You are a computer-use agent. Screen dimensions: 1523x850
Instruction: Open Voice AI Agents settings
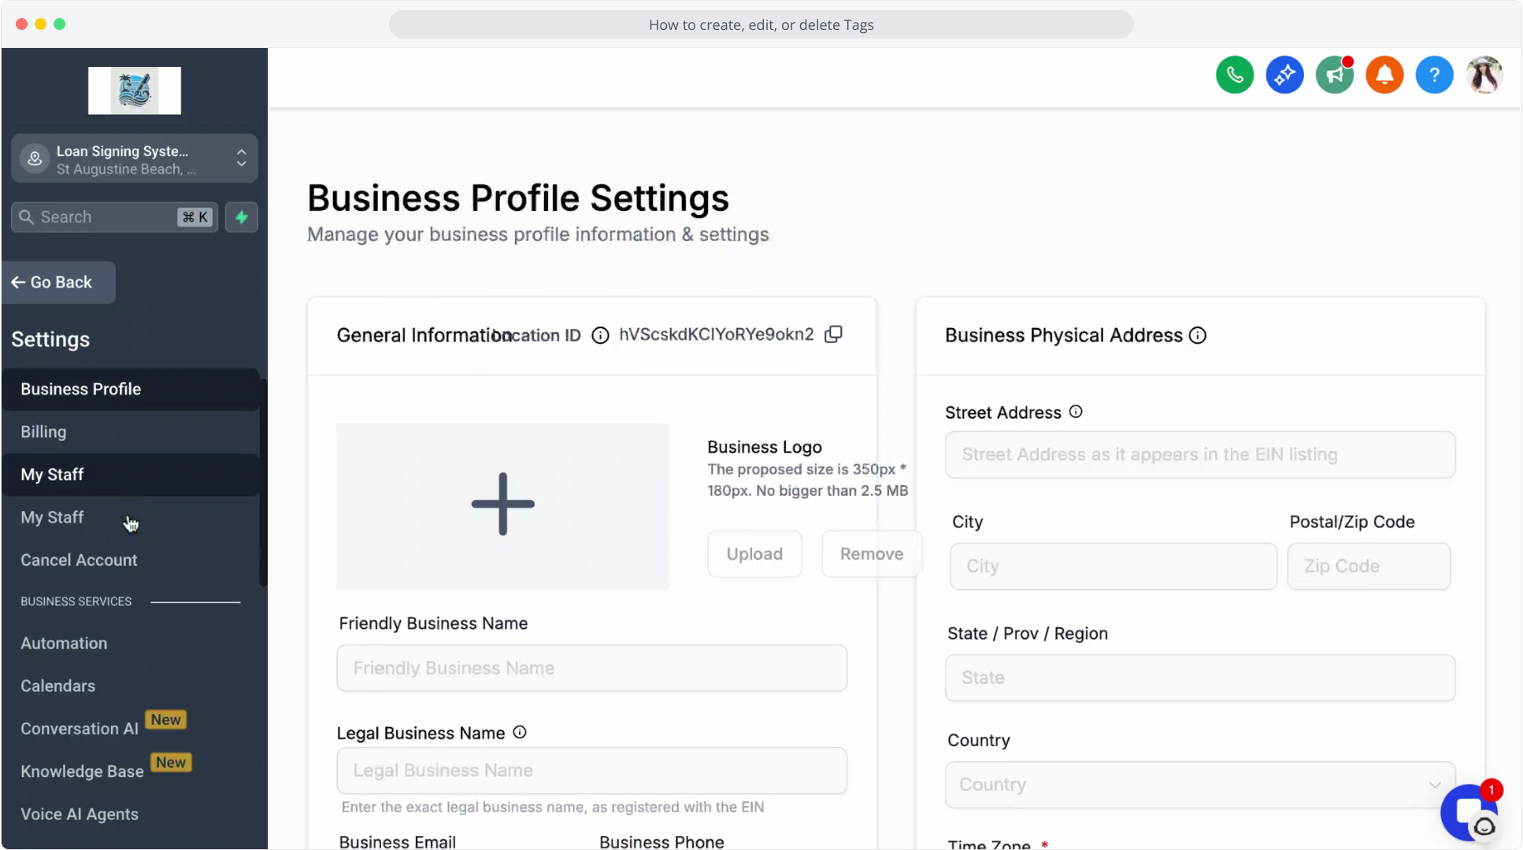(131, 815)
